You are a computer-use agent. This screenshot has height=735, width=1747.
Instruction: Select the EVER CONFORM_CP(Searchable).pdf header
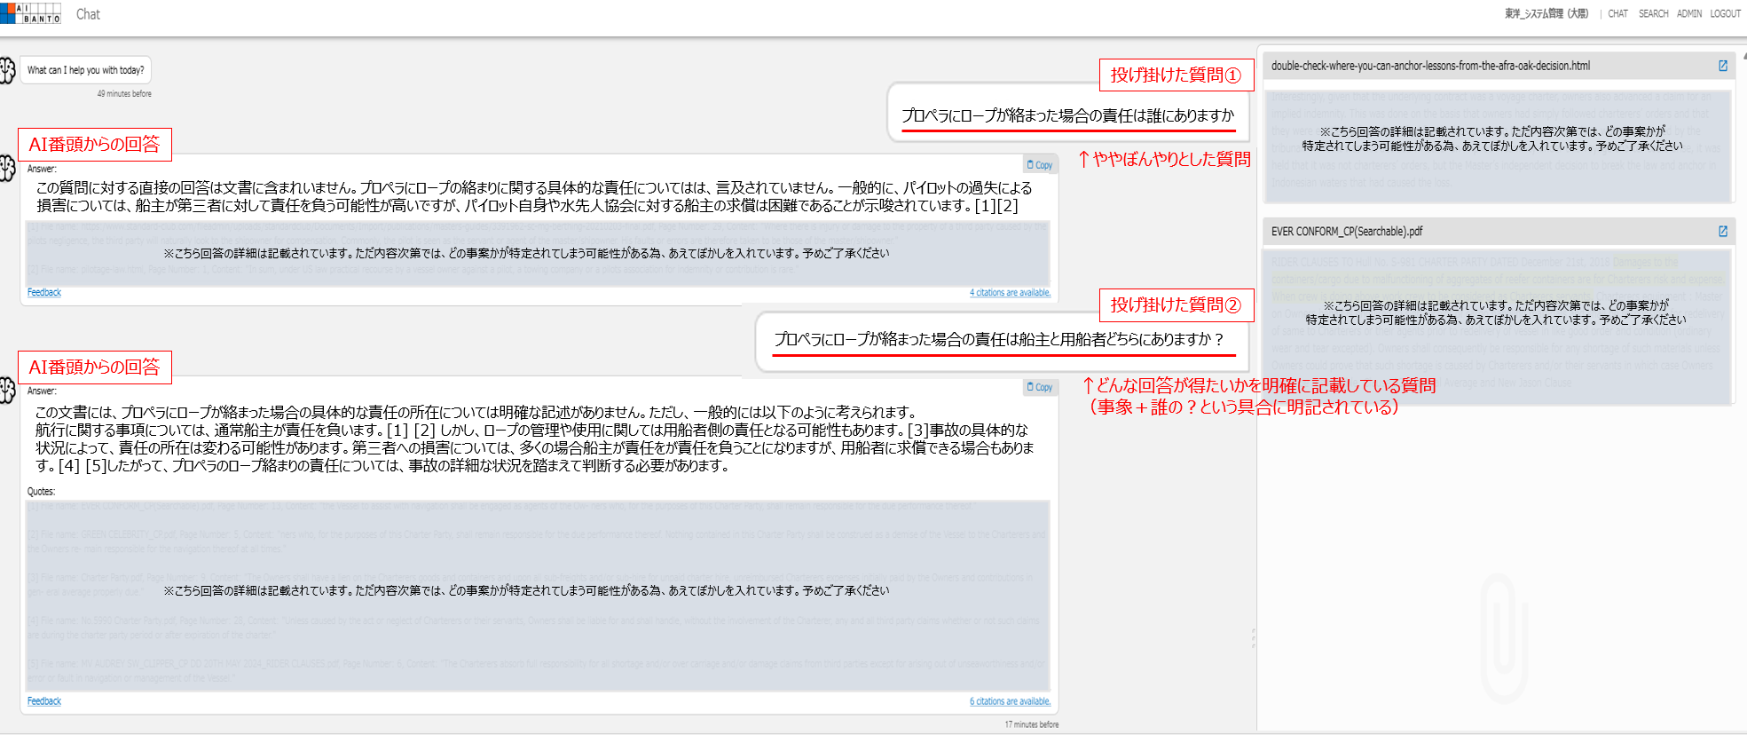[1346, 232]
